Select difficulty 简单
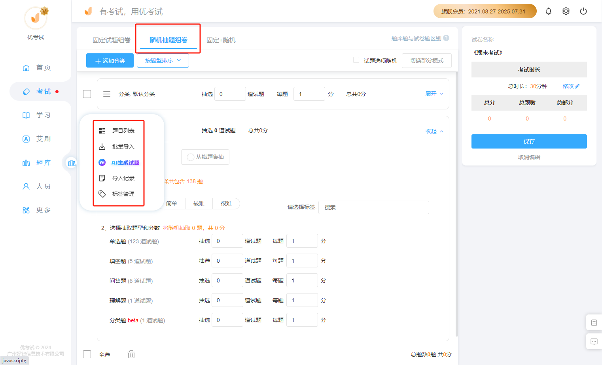The image size is (602, 365). 172,203
